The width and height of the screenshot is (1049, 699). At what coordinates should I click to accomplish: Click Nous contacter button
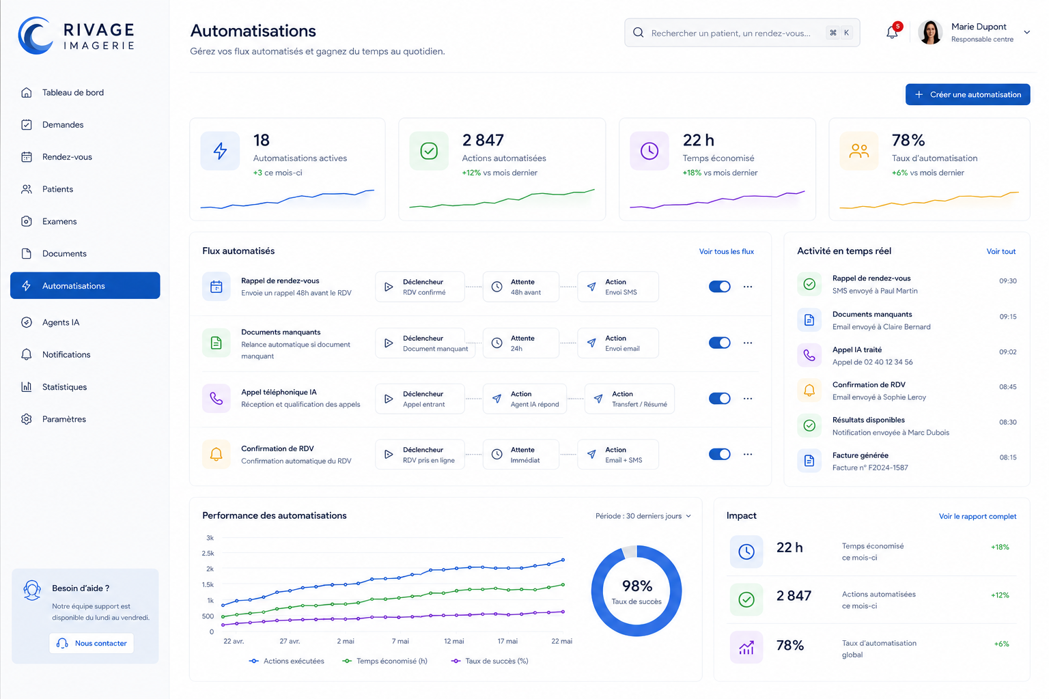[92, 643]
